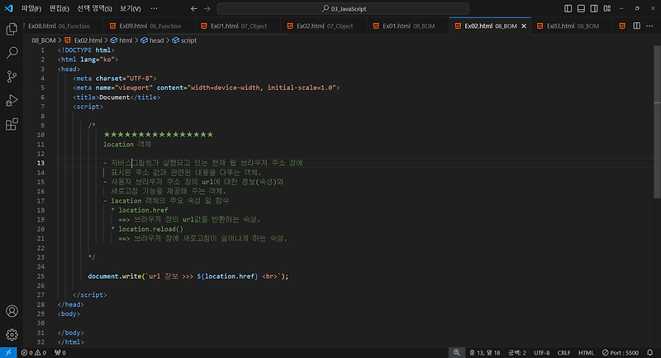Open the notifications bell
661x358 pixels.
coord(650,352)
